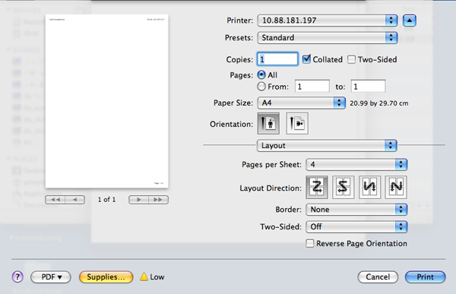
Task: Select portrait orientation icon
Action: click(x=268, y=124)
